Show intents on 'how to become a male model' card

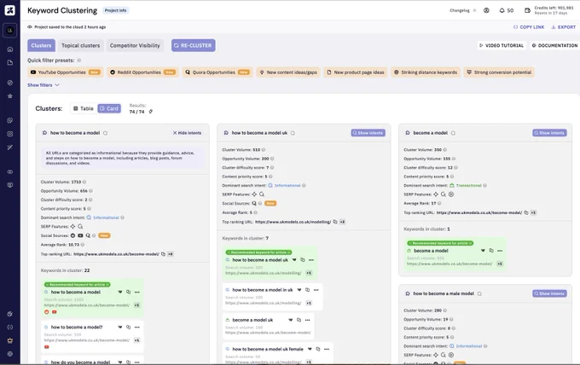pyautogui.click(x=549, y=293)
